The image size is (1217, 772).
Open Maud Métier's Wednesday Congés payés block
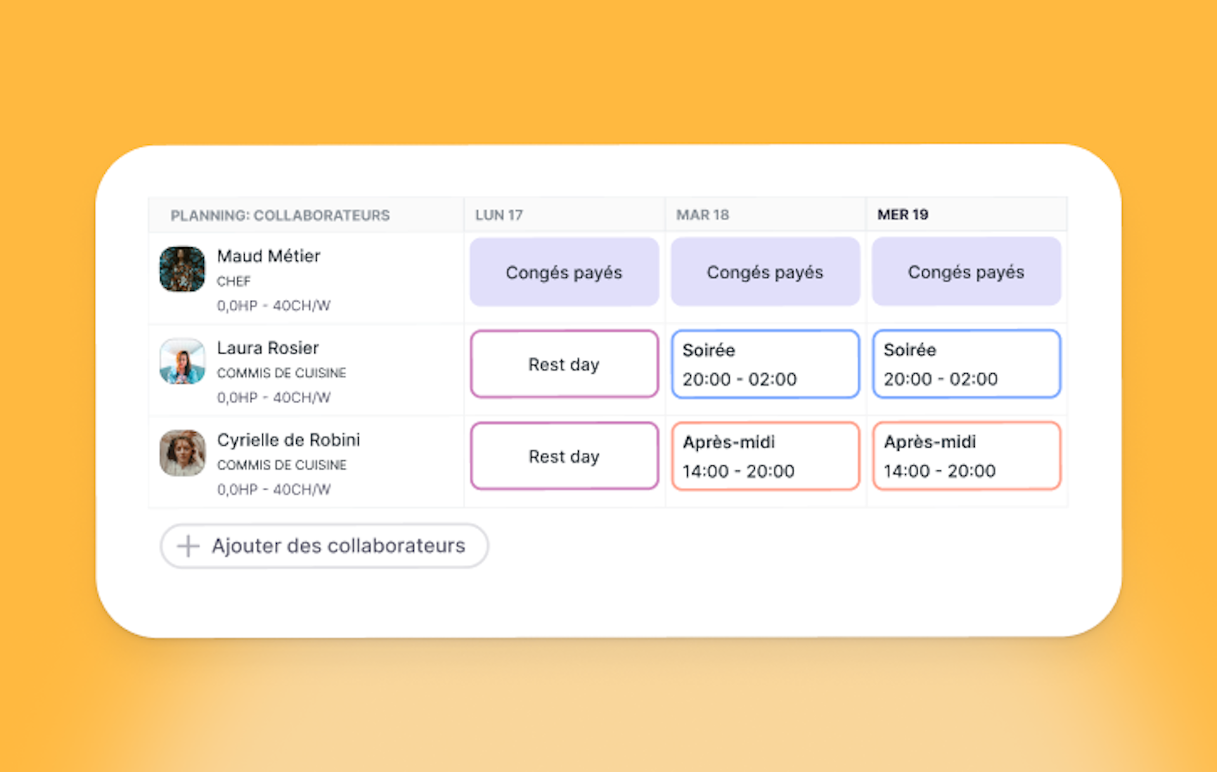966,272
